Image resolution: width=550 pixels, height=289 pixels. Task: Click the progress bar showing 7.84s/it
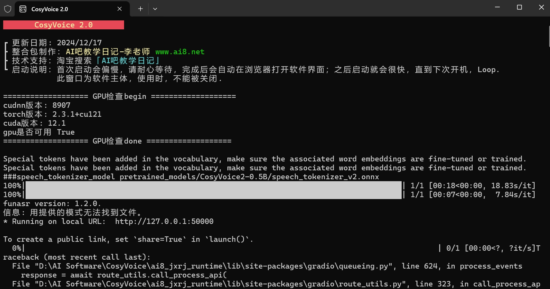click(x=269, y=195)
